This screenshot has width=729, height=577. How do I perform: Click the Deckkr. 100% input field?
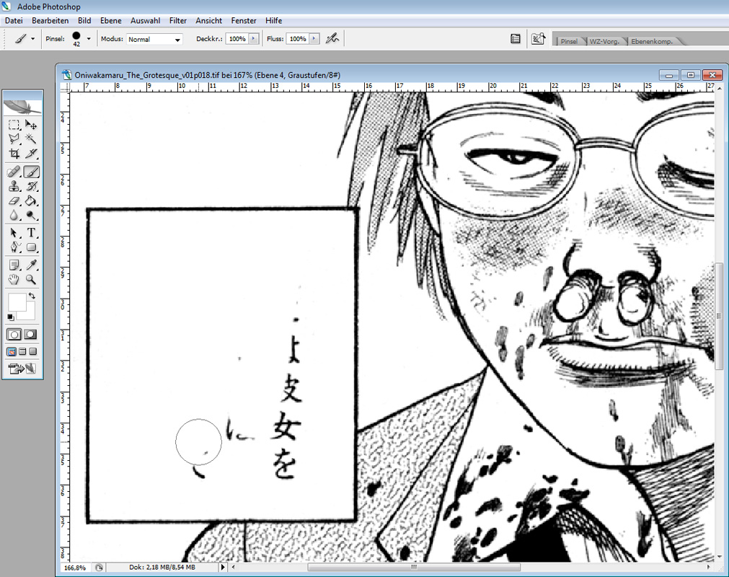pos(237,39)
